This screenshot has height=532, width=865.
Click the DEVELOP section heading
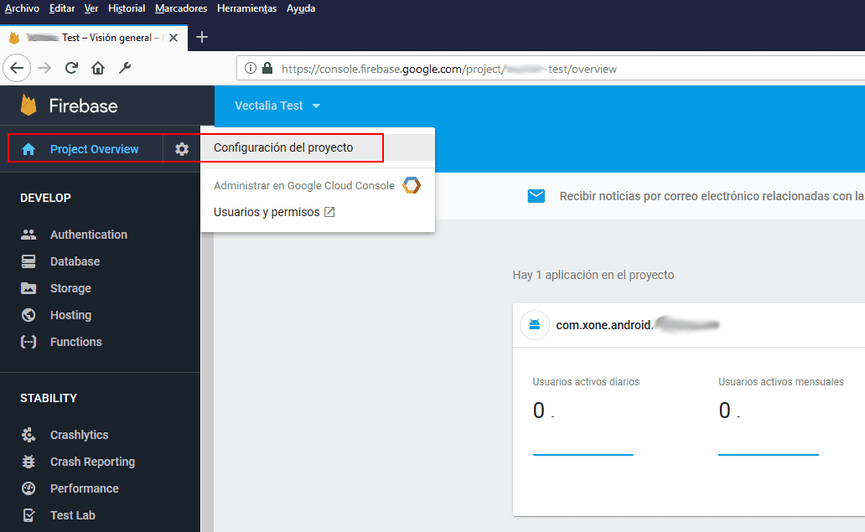[46, 198]
